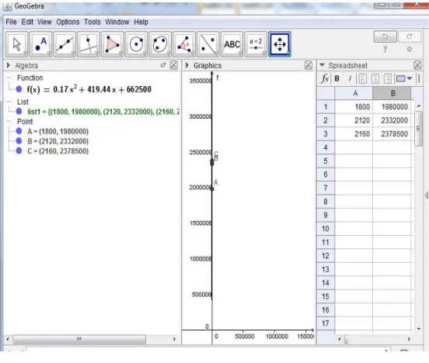Select spreadsheet column B header

pos(392,93)
